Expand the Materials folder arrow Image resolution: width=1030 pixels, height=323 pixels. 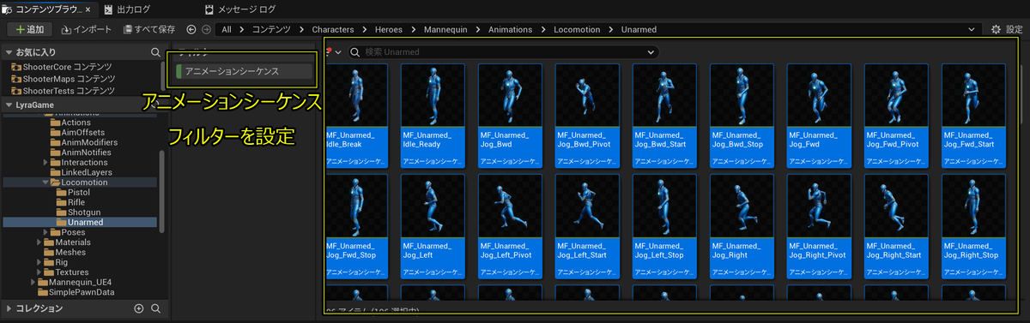click(39, 242)
